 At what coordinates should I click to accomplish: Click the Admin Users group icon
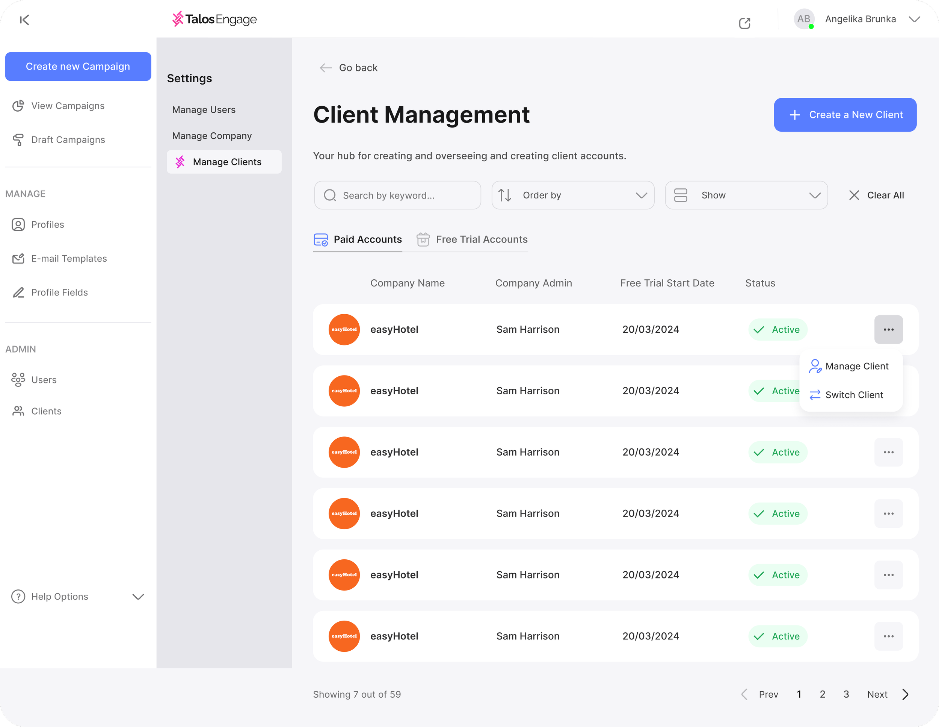click(18, 380)
